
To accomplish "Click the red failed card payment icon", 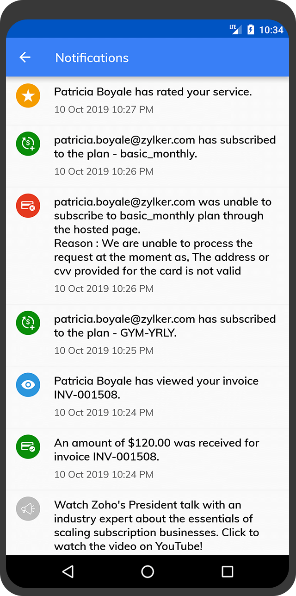I will click(28, 205).
